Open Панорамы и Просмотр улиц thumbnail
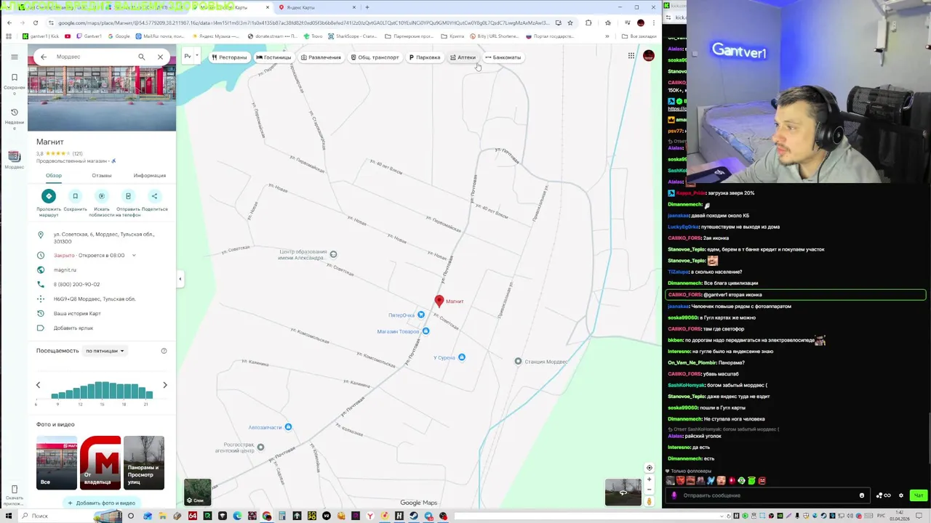 [144, 463]
